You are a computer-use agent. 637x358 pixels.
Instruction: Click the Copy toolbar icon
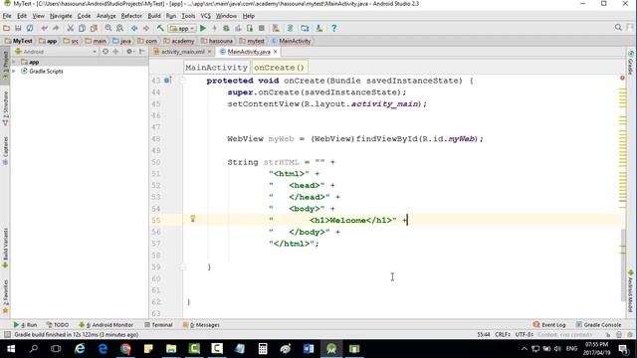[x=82, y=28]
